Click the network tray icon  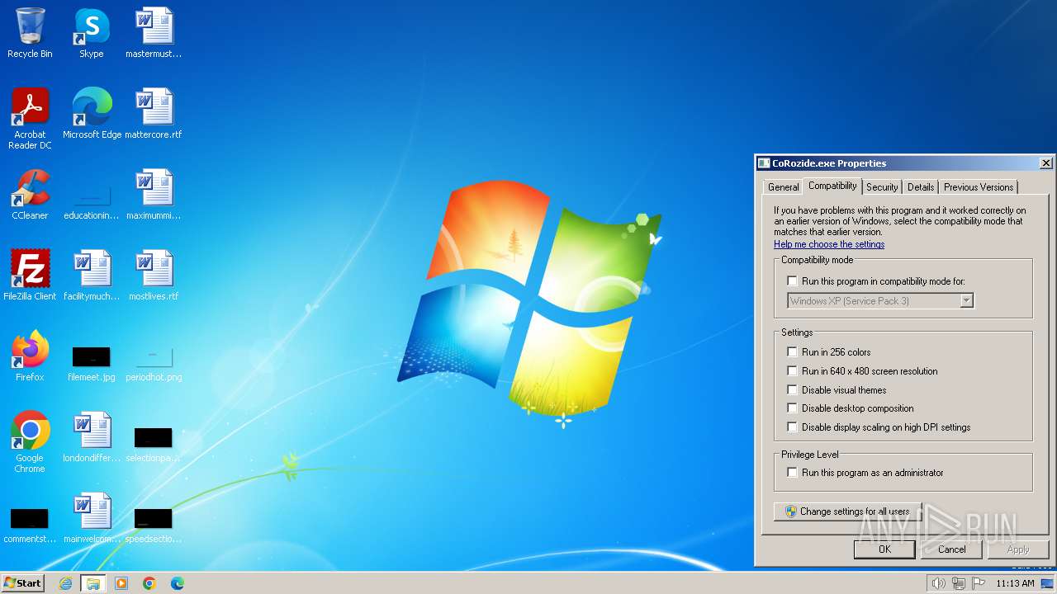point(958,583)
